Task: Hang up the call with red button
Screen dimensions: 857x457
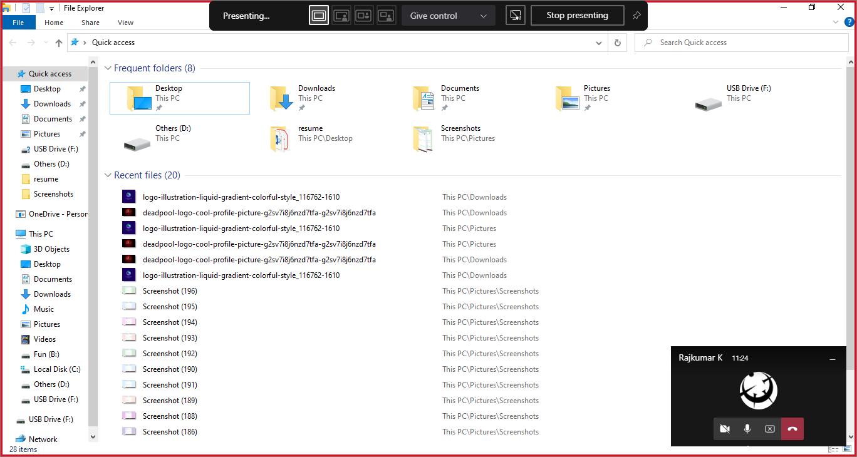Action: (x=792, y=429)
